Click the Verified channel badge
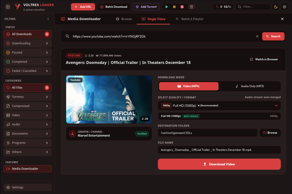The image size is (292, 194). pos(142,134)
